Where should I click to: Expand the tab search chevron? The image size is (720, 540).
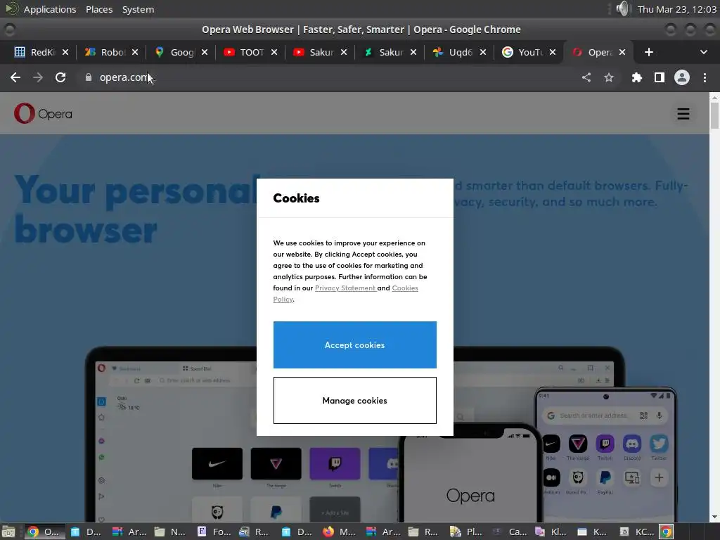tap(703, 52)
